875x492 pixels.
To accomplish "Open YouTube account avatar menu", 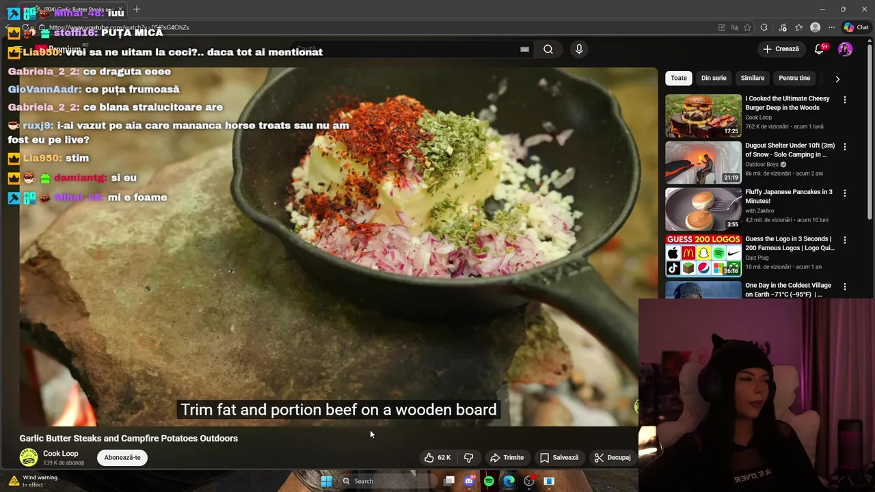I will (846, 49).
